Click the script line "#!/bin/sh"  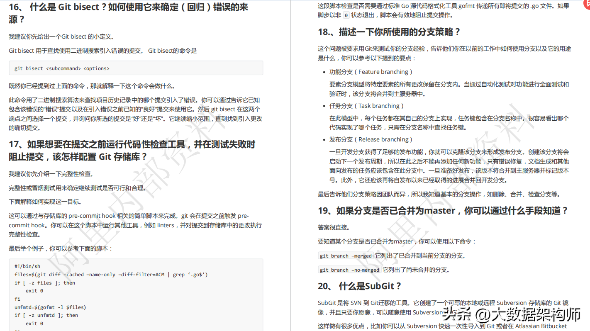pos(27,266)
